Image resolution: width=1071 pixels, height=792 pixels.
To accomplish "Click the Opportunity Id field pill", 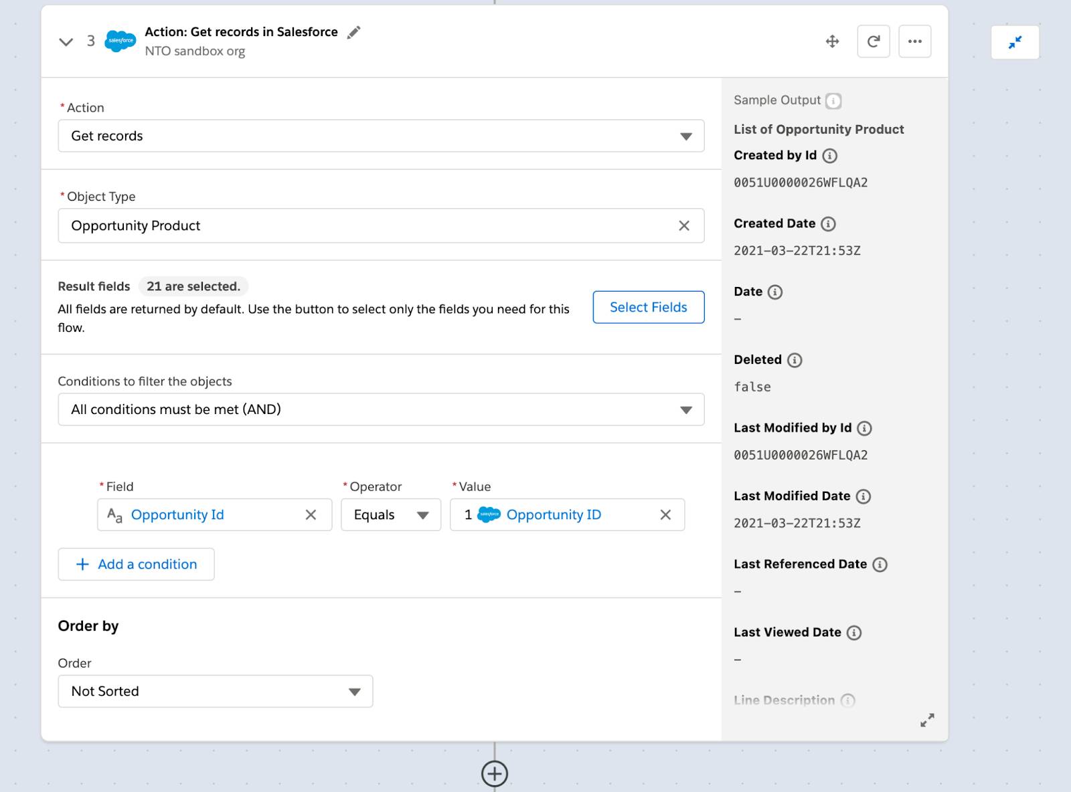I will click(177, 514).
